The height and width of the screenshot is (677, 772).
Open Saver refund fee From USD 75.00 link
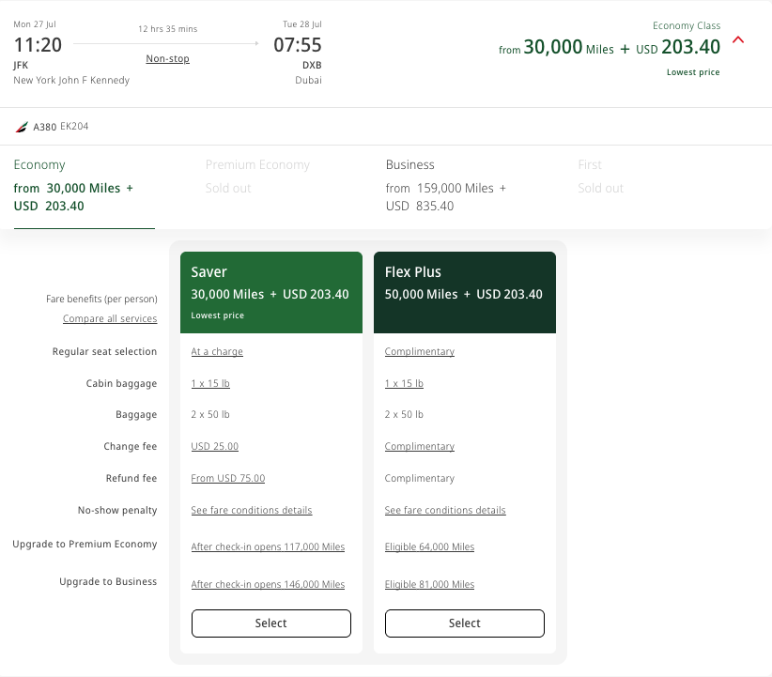(228, 478)
